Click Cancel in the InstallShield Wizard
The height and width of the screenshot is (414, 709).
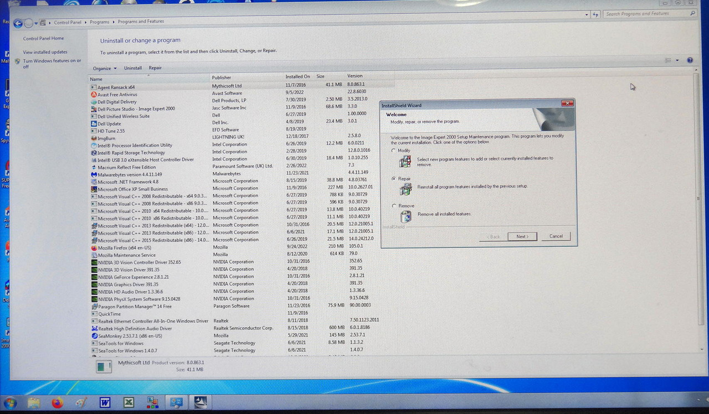[556, 236]
